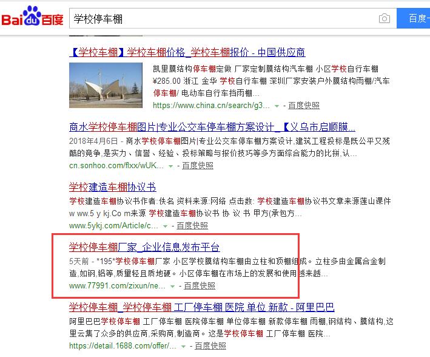Expand the arrow beside www.china.cn URL
The width and height of the screenshot is (430, 357).
277,106
